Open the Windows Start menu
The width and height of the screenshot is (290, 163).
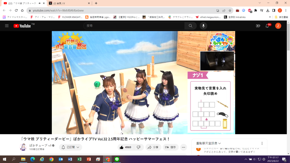tap(5, 159)
